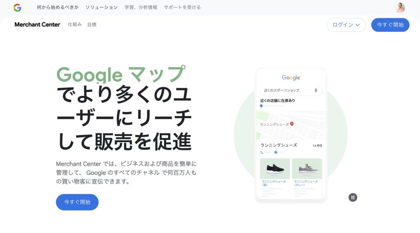Click the blue directions diamond icon
The height and width of the screenshot is (233, 420).
click(x=276, y=152)
